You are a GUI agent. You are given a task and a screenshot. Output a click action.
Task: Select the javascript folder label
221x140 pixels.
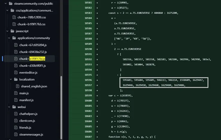(x=22, y=31)
